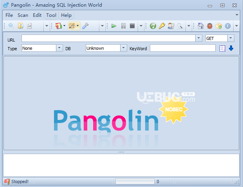Open home page via house icon
This screenshot has width=243, height=187.
pyautogui.click(x=200, y=26)
